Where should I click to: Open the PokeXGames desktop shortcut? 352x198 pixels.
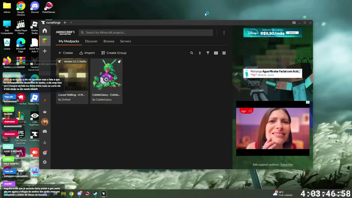pos(49,8)
